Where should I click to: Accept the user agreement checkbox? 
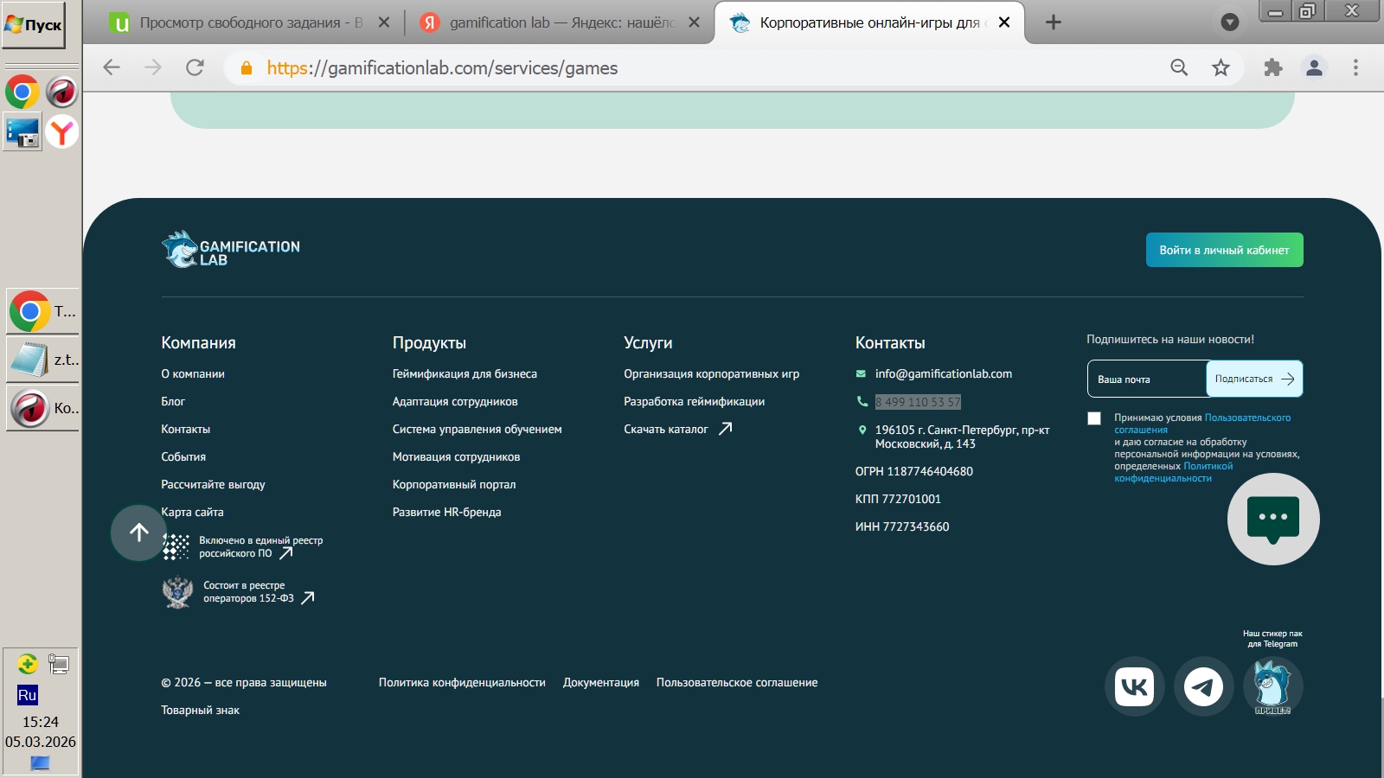click(1094, 418)
